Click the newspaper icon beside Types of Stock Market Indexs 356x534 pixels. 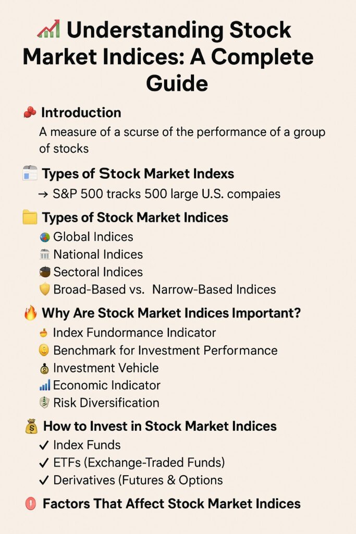point(30,173)
